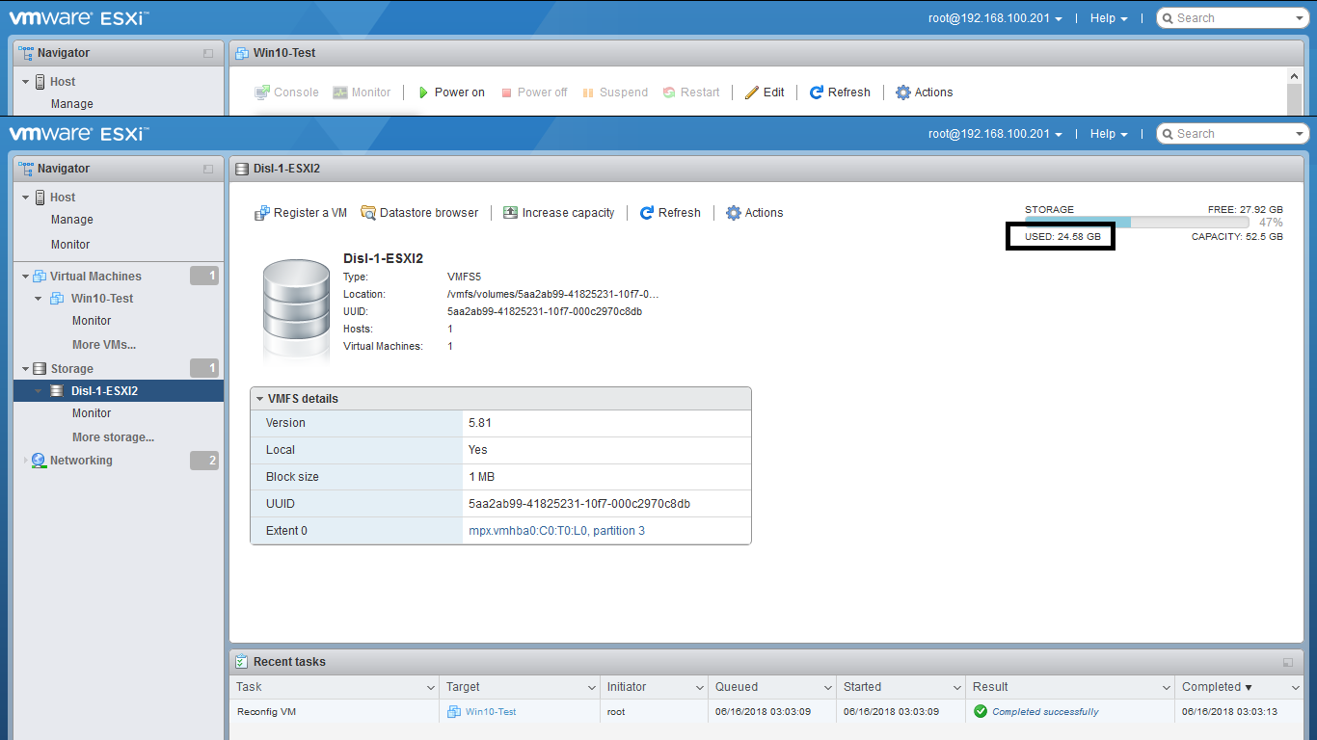
Task: Click the Increase capacity icon
Action: tap(511, 213)
